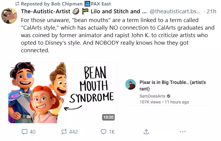This screenshot has width=221, height=141.
Task: Click the 21h post timestamp
Action: 211,11
